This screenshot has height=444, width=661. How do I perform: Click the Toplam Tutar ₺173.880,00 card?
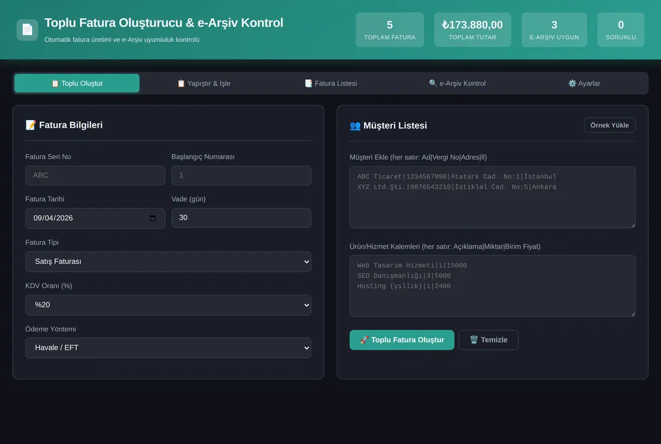coord(473,30)
